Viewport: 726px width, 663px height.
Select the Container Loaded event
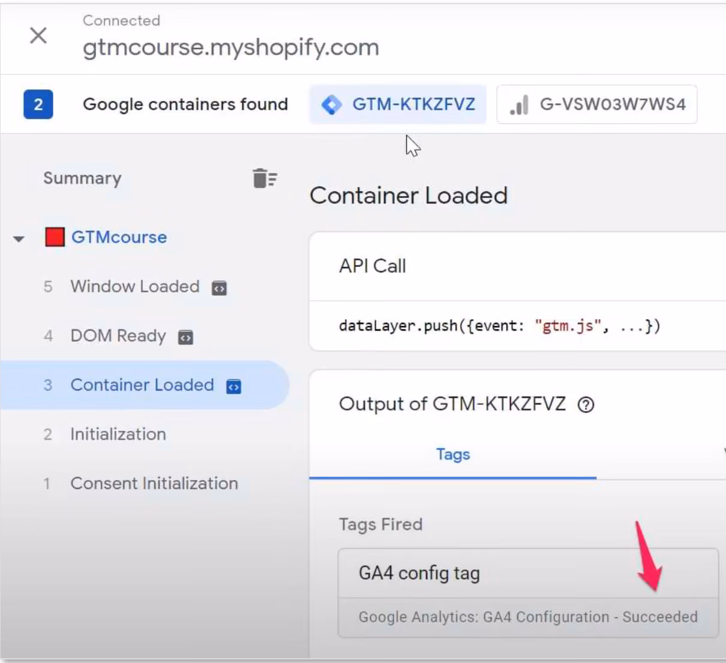144,385
